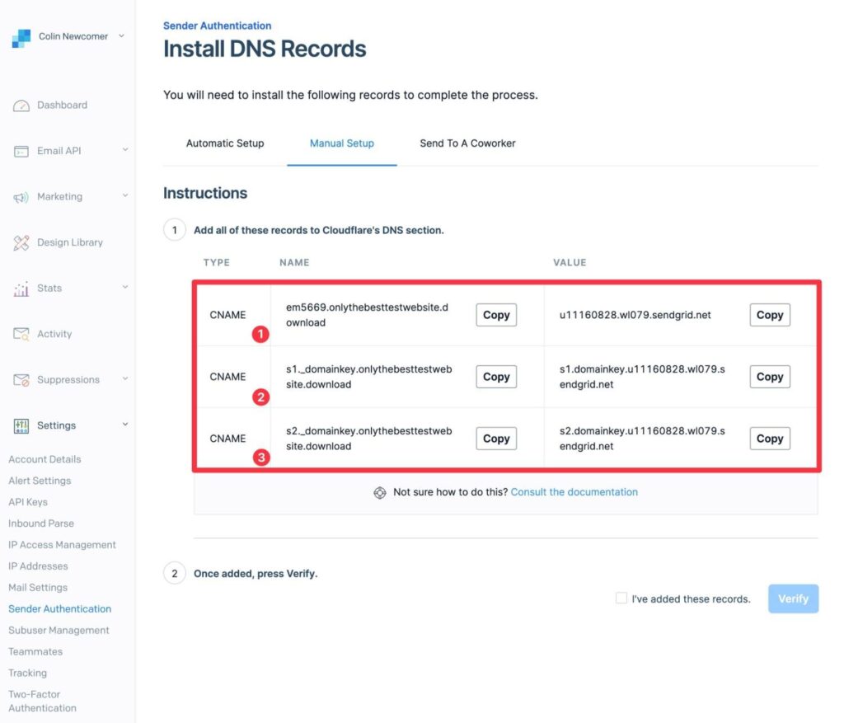Screen dimensions: 844x723
Task: Open the Send To A Coworker tab
Action: point(467,143)
